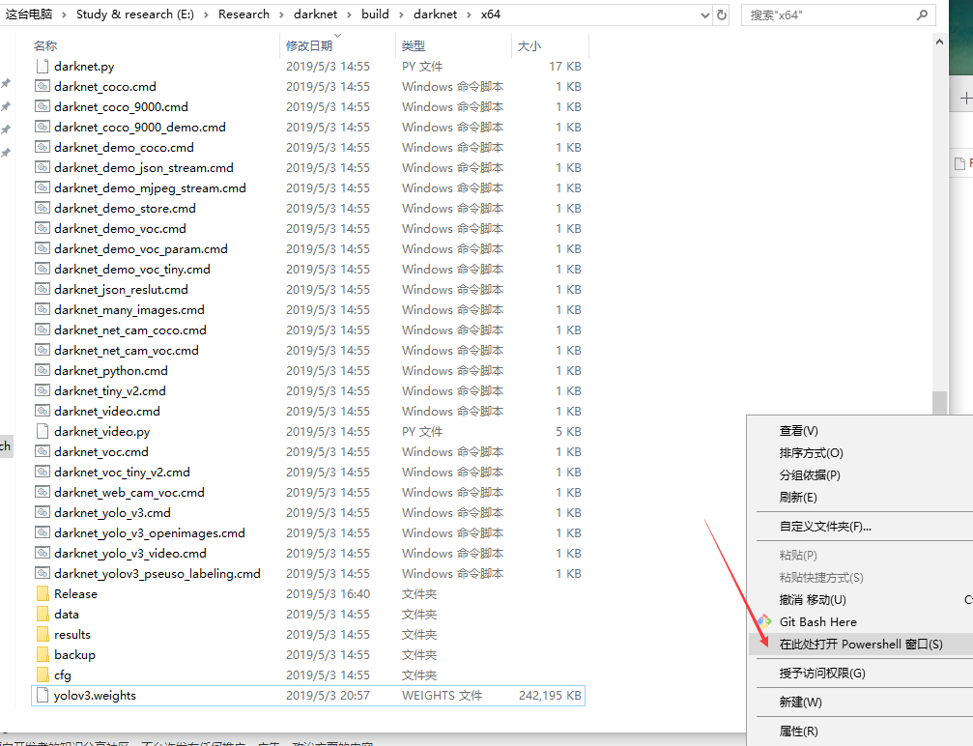Click the results folder icon
Image resolution: width=973 pixels, height=746 pixels.
43,634
